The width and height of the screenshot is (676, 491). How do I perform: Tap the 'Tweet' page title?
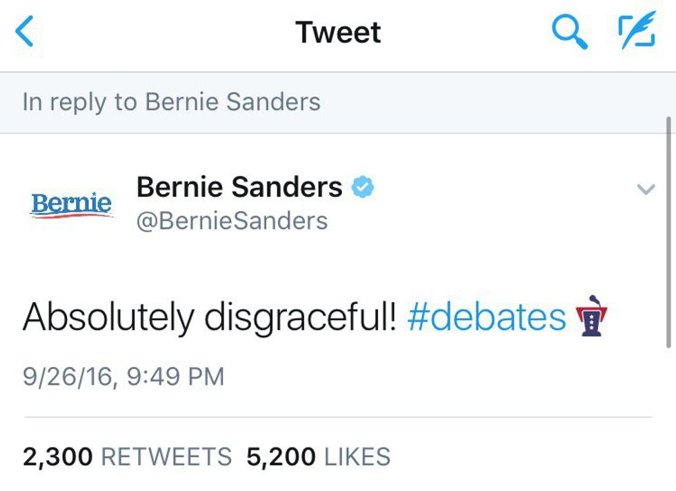click(338, 32)
